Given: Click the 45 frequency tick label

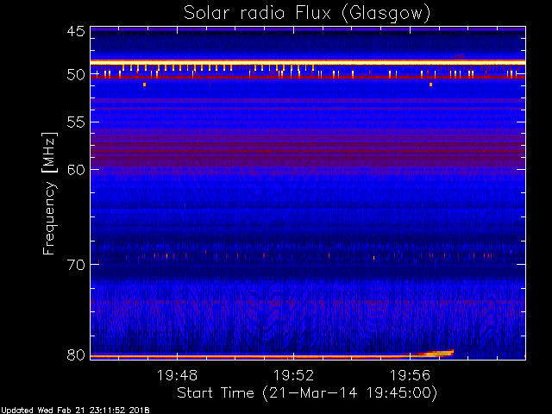Looking at the screenshot, I should pyautogui.click(x=76, y=31).
